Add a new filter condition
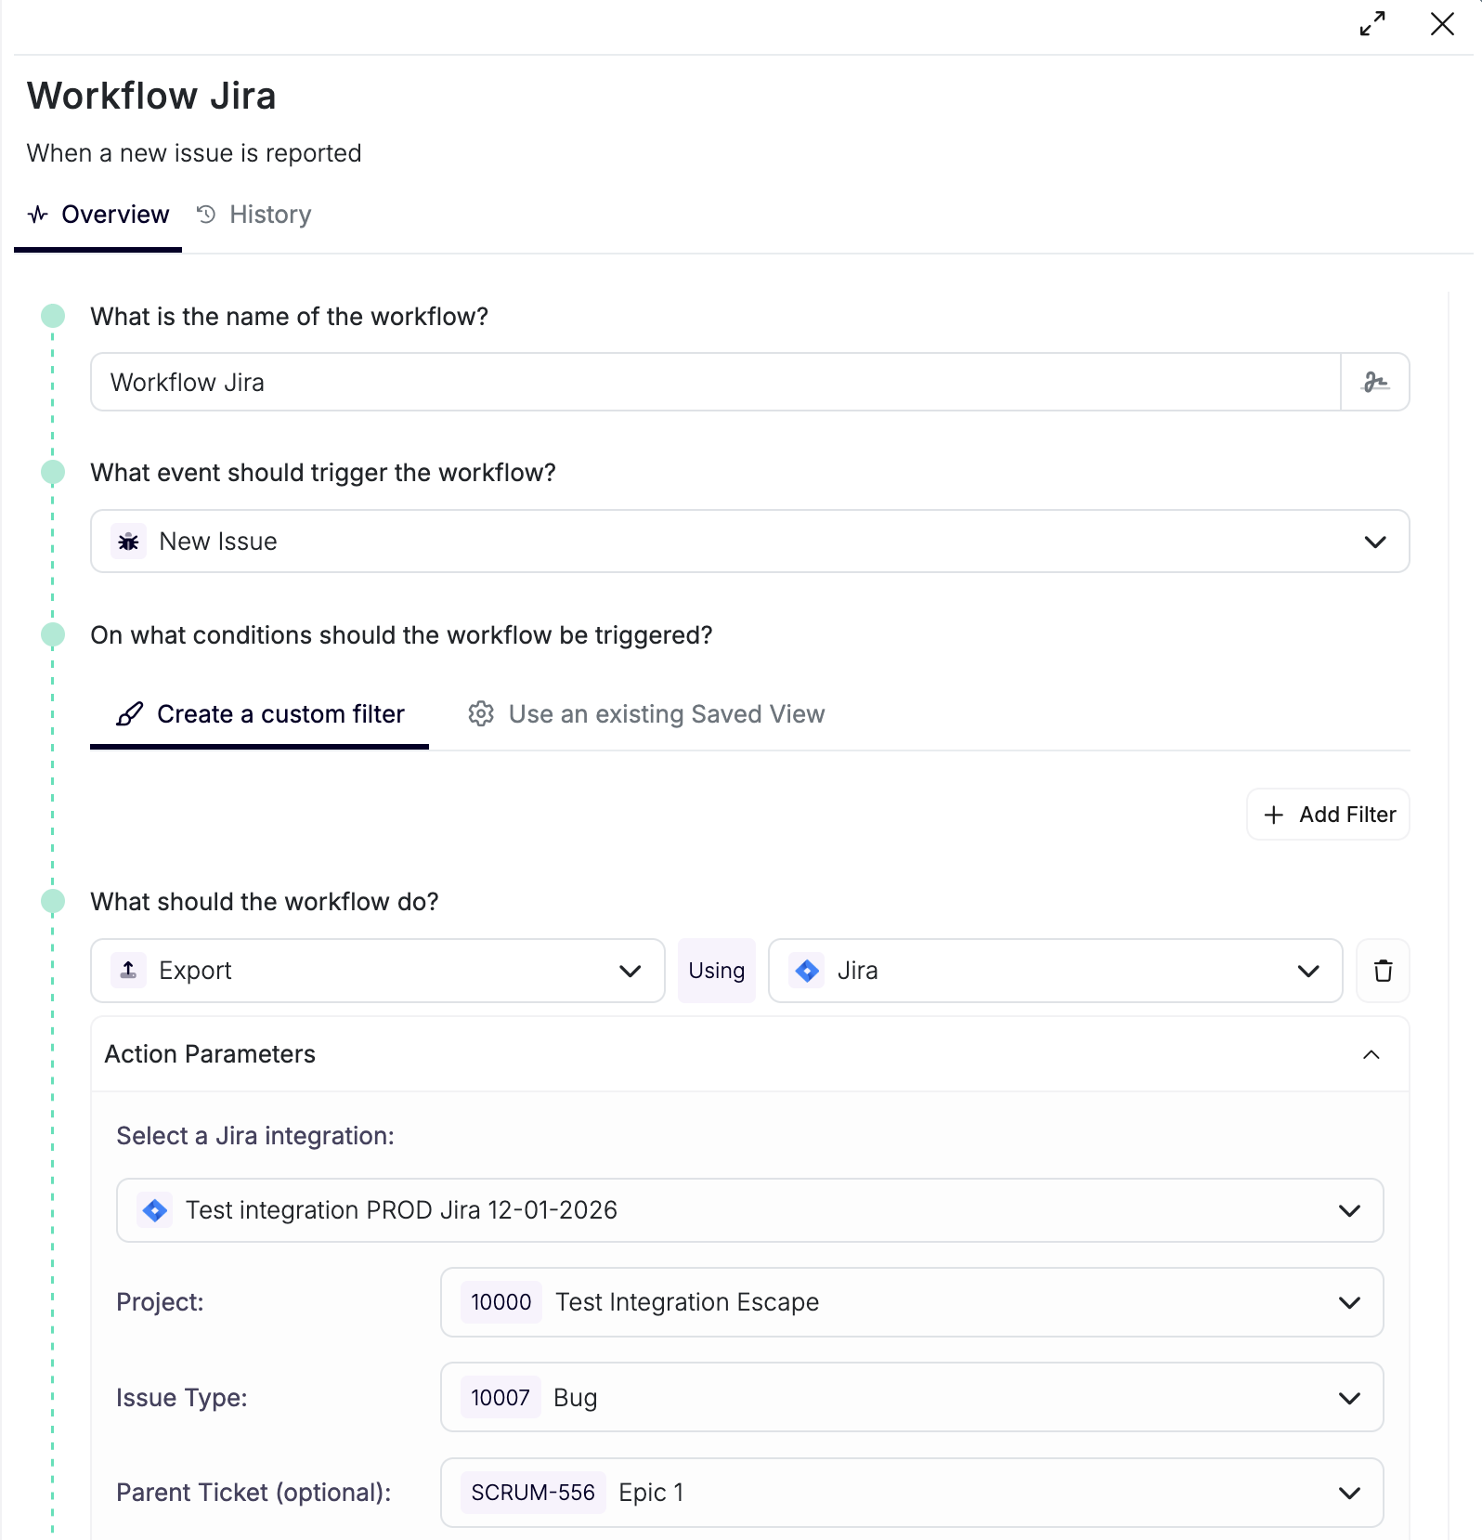The width and height of the screenshot is (1482, 1540). pyautogui.click(x=1328, y=815)
